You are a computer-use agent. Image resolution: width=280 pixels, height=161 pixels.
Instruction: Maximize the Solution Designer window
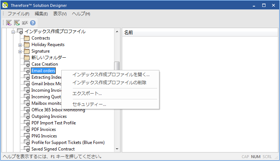click(264, 5)
